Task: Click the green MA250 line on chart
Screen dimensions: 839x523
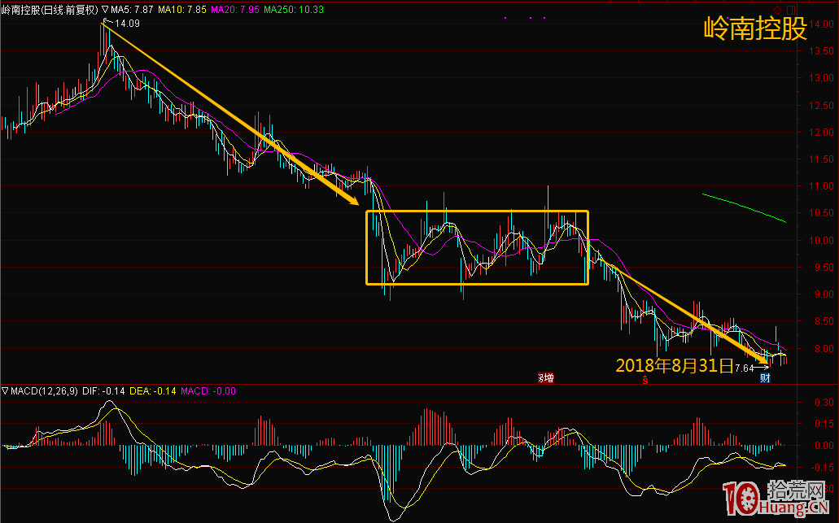Action: click(744, 207)
